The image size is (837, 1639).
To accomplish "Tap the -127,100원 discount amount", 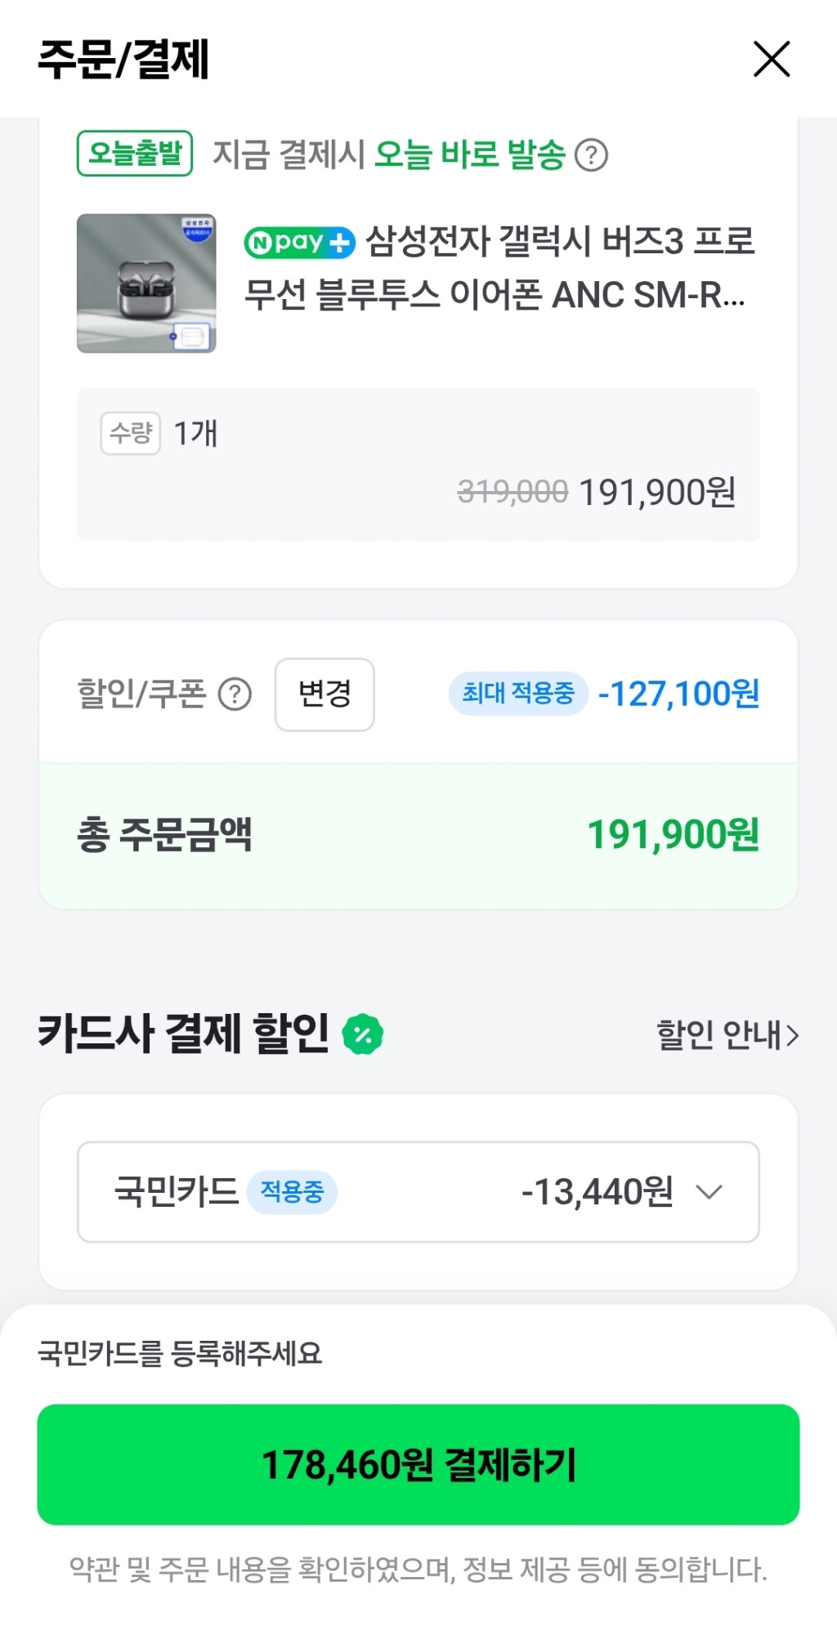I will coord(678,694).
